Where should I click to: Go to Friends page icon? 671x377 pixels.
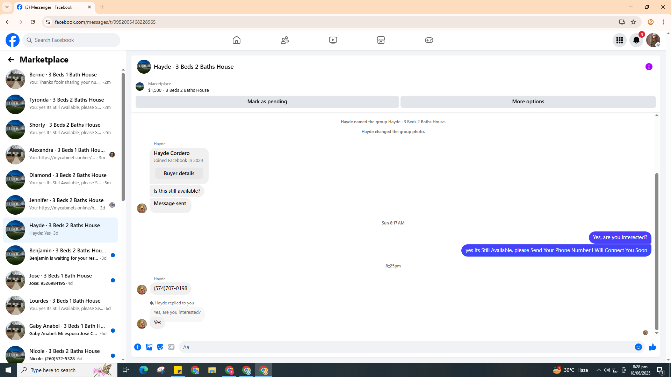click(x=285, y=40)
